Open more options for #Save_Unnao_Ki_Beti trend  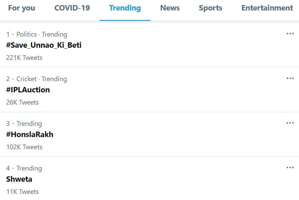click(290, 34)
